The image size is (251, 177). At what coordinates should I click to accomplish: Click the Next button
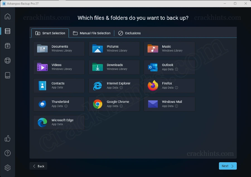(x=228, y=166)
